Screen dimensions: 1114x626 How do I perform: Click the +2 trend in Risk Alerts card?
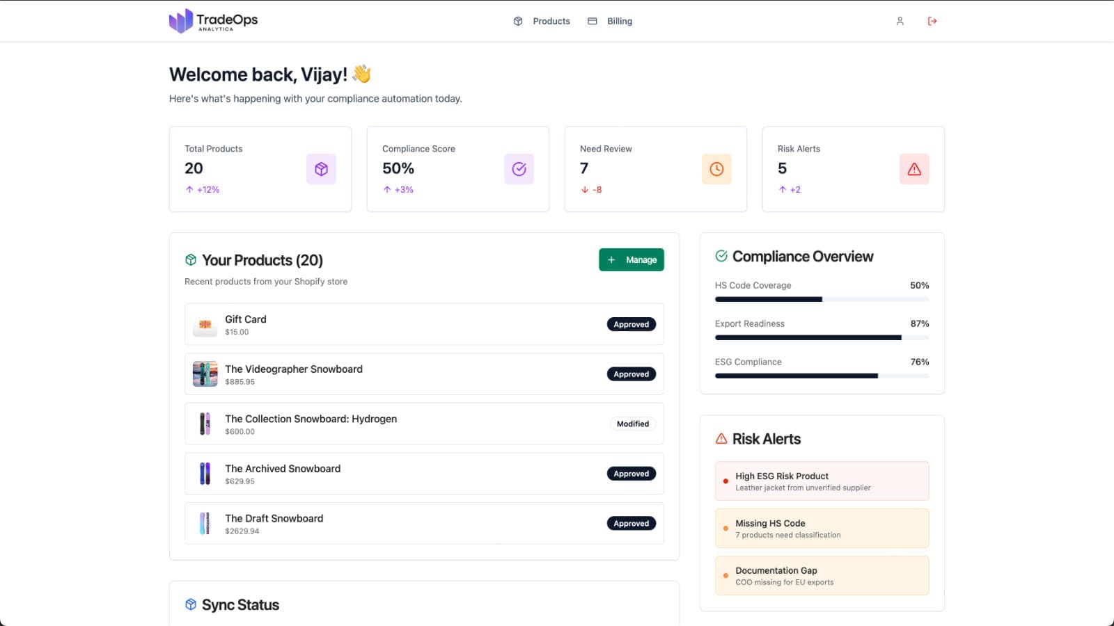point(789,189)
